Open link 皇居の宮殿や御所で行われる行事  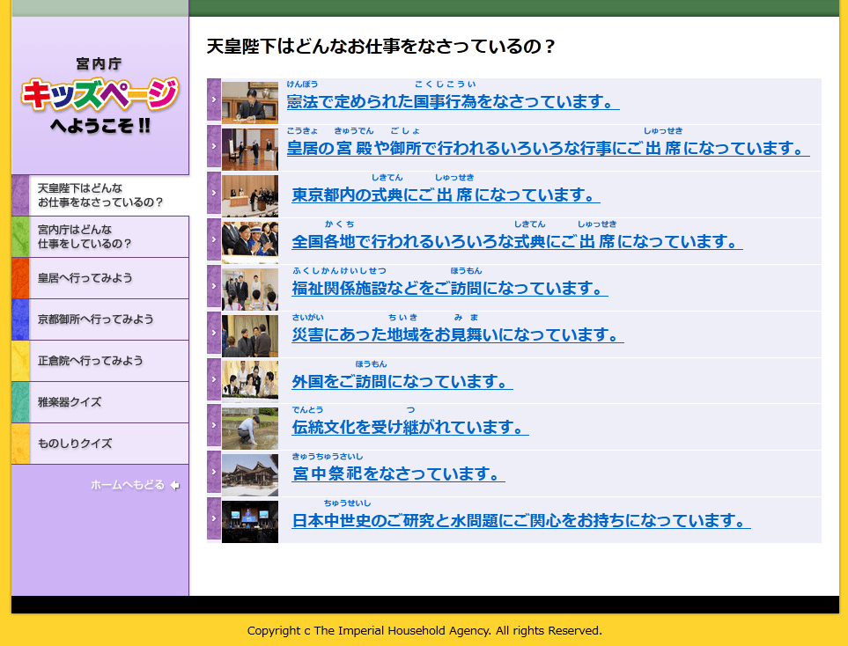pos(548,148)
